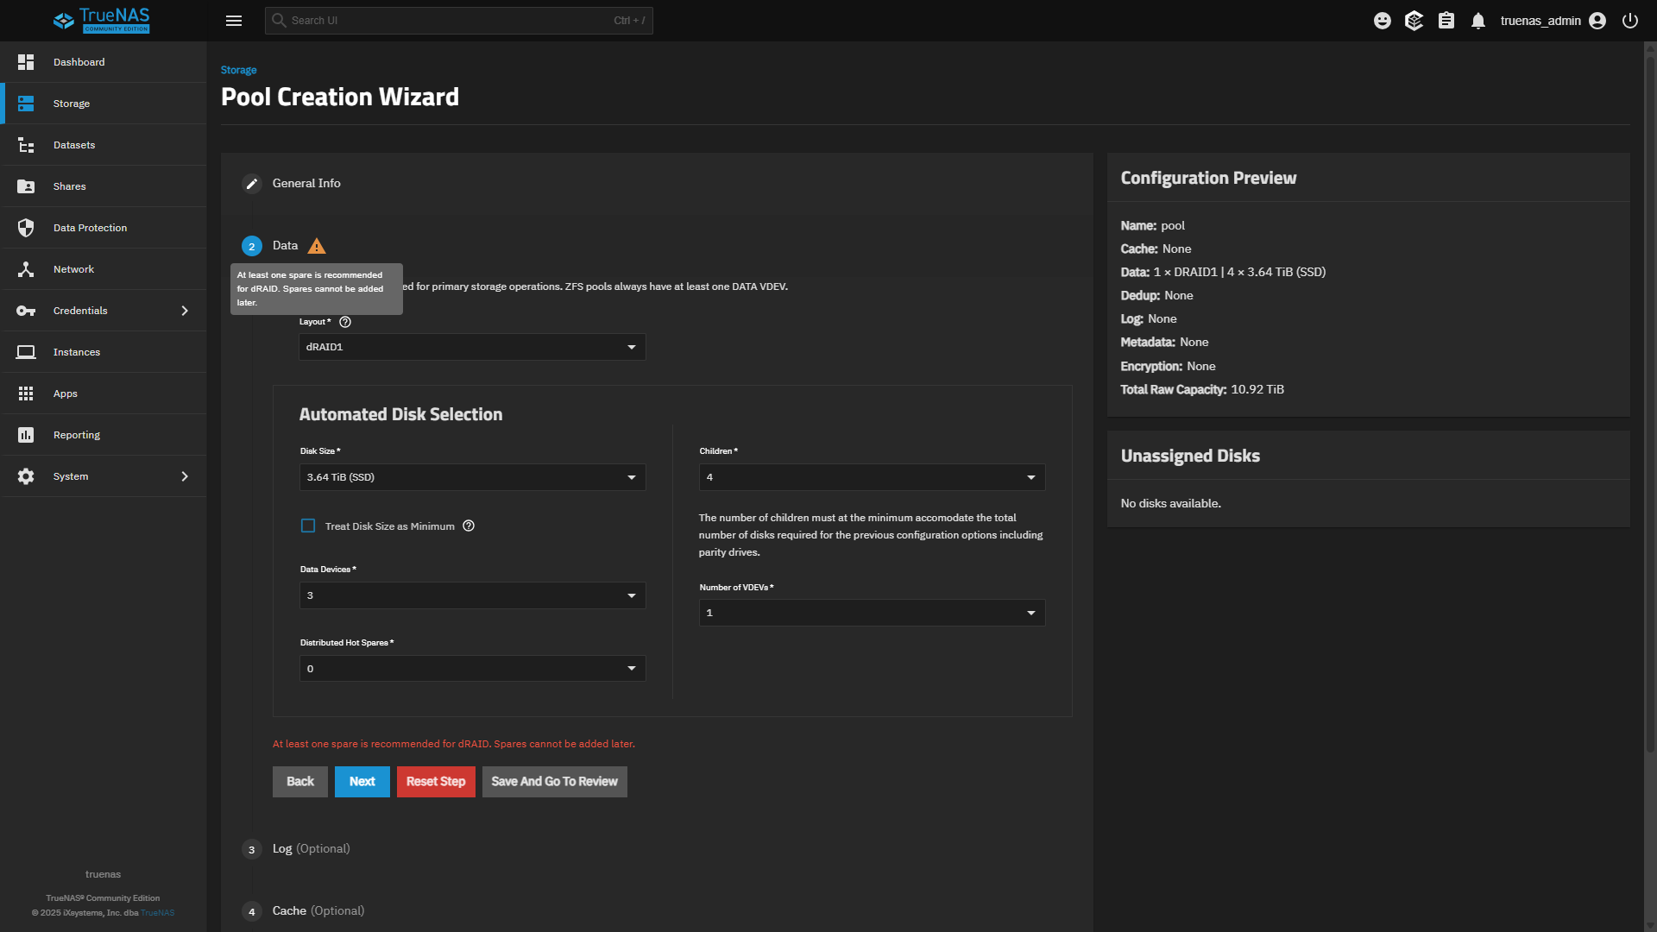The height and width of the screenshot is (932, 1657).
Task: Enable Treat Disk Size as Minimum
Action: [x=308, y=526]
